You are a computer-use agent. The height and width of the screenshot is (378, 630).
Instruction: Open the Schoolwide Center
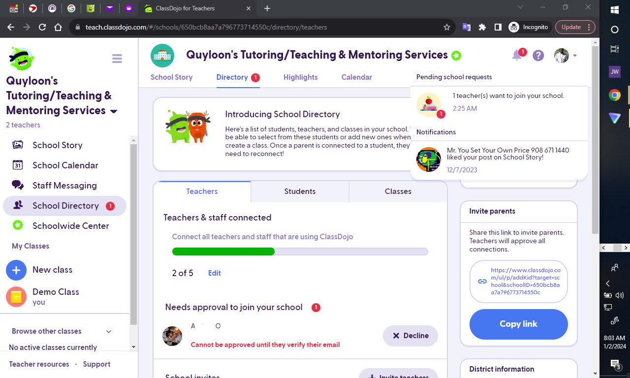[70, 226]
